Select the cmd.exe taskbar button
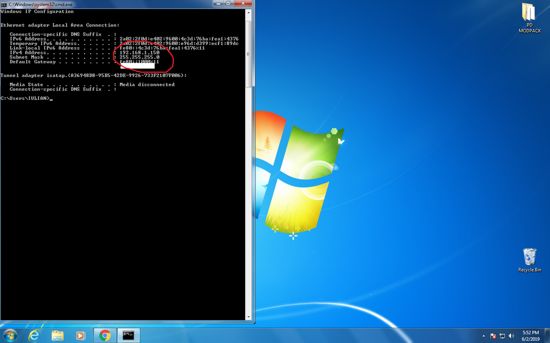The image size is (550, 343). click(x=128, y=336)
